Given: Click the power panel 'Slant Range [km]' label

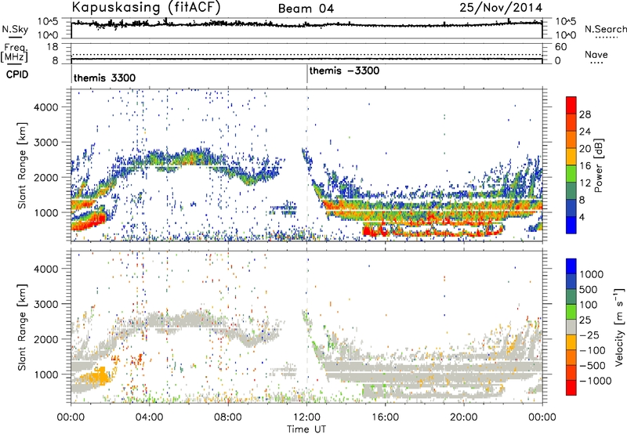Looking at the screenshot, I should pyautogui.click(x=23, y=165).
